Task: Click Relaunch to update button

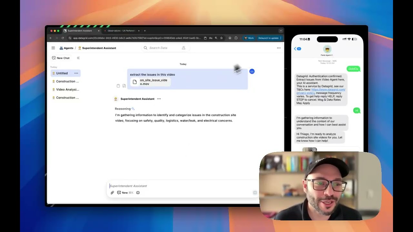Action: coord(270,38)
